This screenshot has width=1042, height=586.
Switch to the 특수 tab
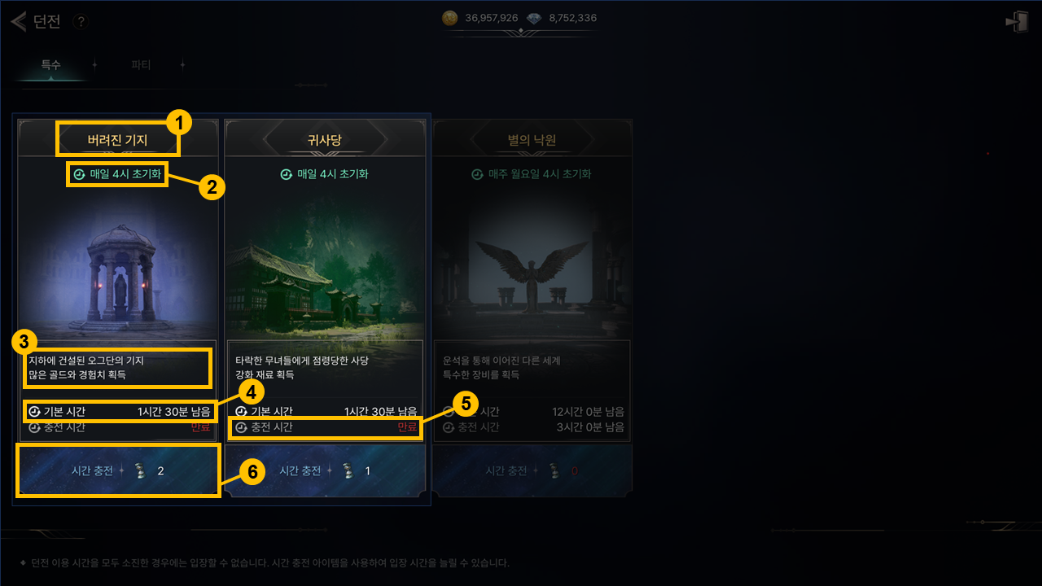(50, 65)
